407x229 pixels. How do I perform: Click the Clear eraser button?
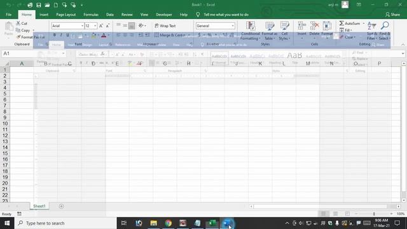(347, 37)
